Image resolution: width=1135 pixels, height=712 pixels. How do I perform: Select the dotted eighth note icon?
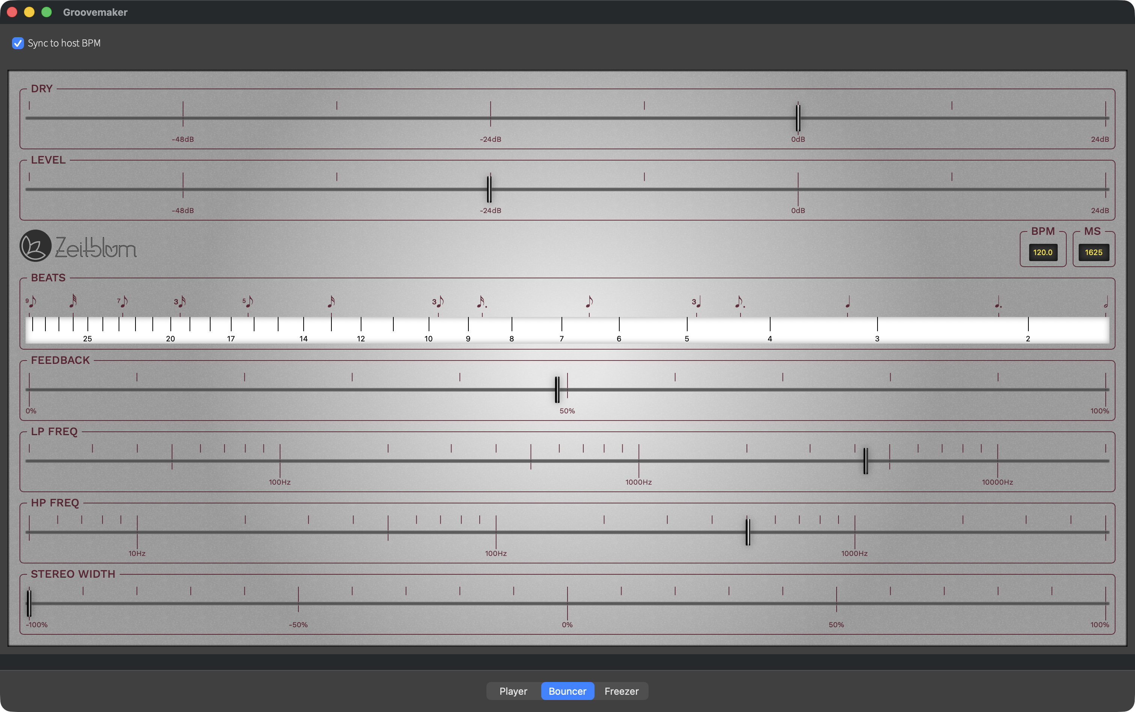(x=741, y=301)
